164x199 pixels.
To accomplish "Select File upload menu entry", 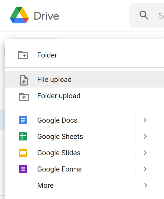I will (84, 79).
